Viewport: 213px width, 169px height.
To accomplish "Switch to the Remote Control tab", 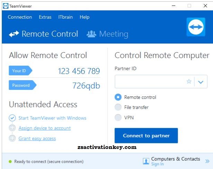I will (x=44, y=34).
